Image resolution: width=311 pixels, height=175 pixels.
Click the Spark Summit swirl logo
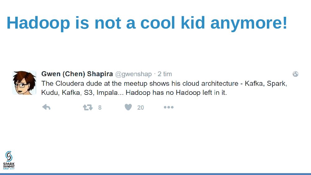[x=9, y=156]
